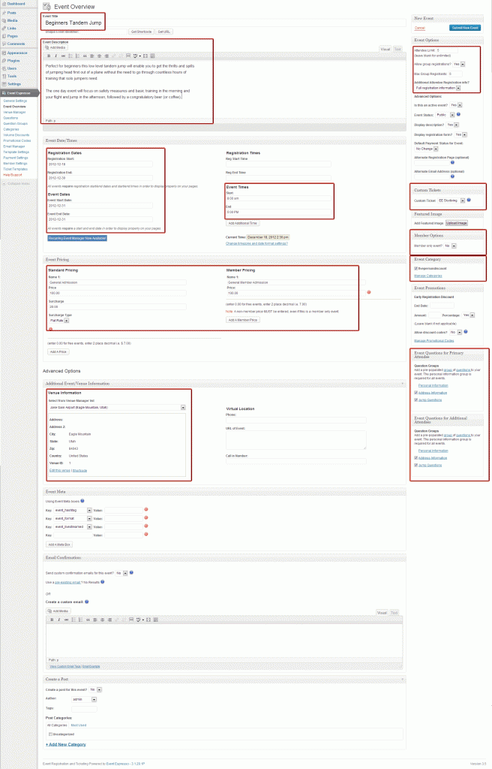Click Bold in the Event Description editor
This screenshot has width=492, height=769.
[49, 56]
